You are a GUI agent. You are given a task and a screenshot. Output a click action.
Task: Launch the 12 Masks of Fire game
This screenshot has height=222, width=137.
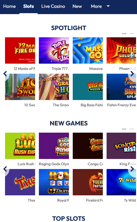pyautogui.click(x=20, y=50)
